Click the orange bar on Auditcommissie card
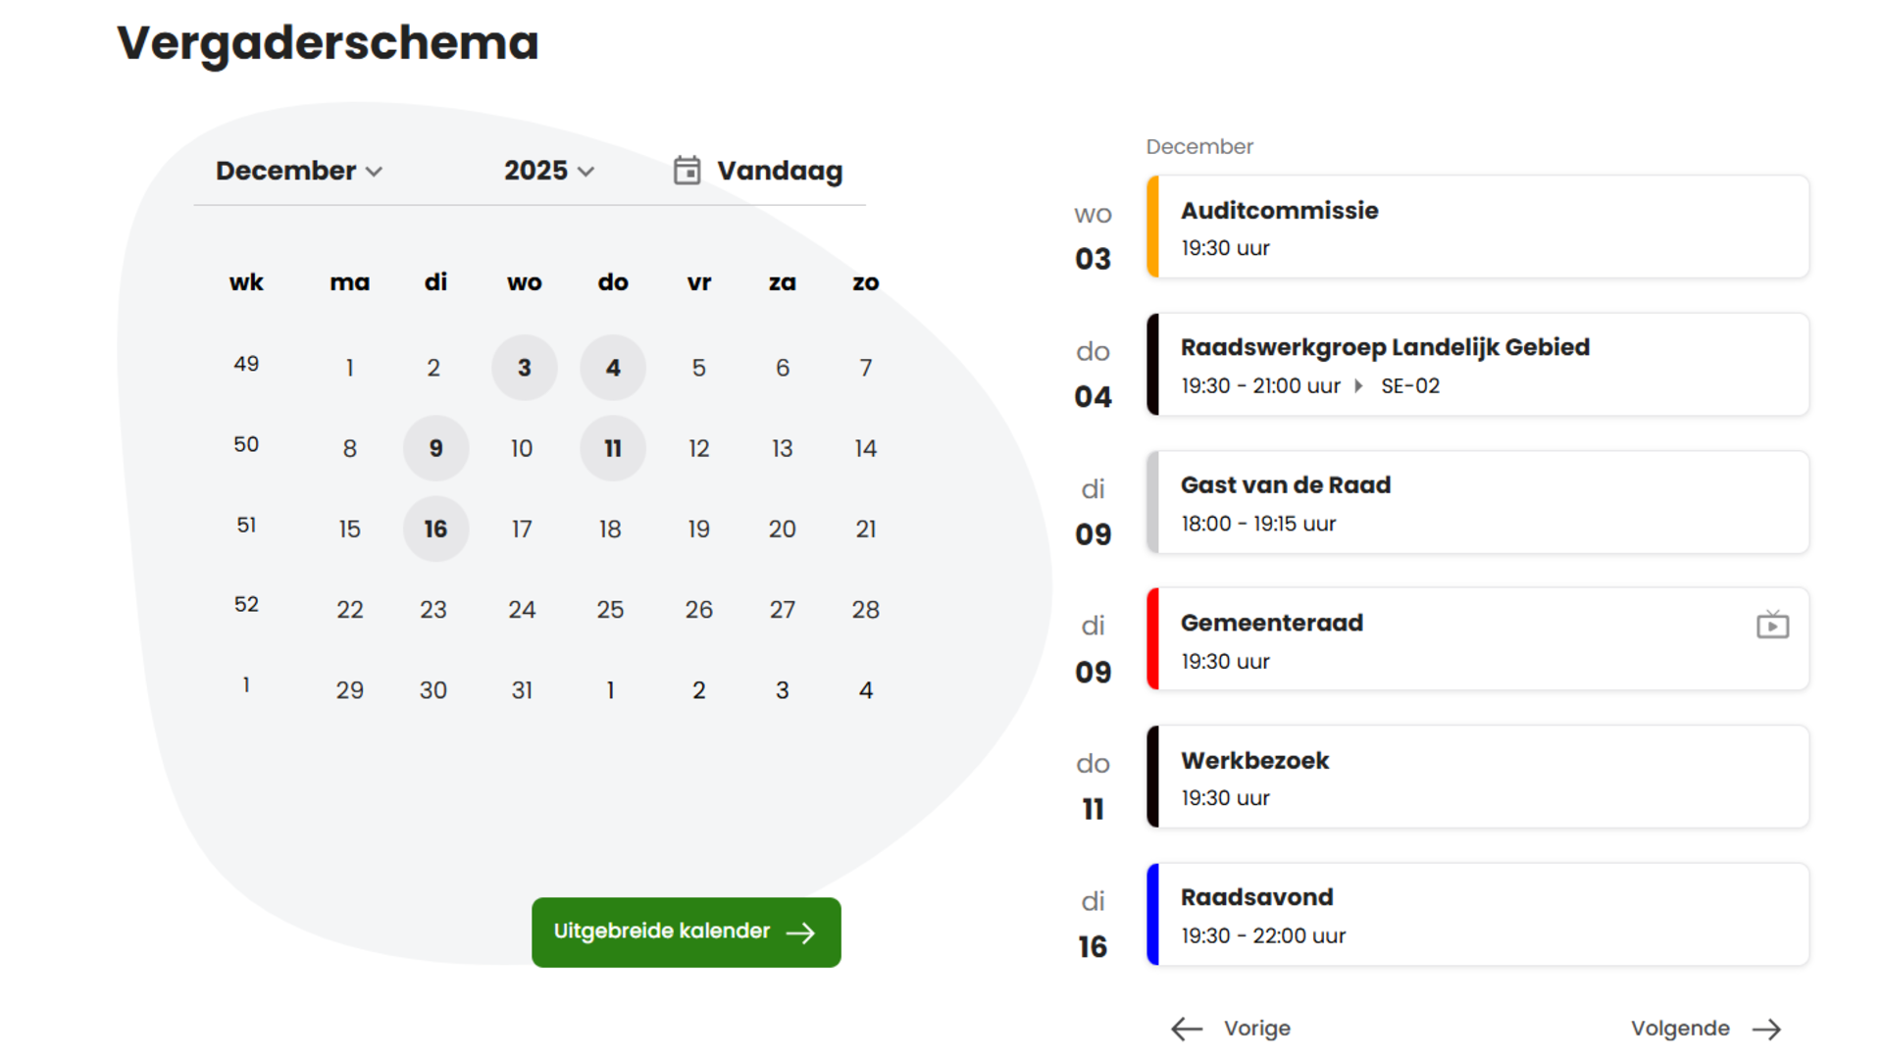This screenshot has height=1059, width=1883. [1153, 227]
